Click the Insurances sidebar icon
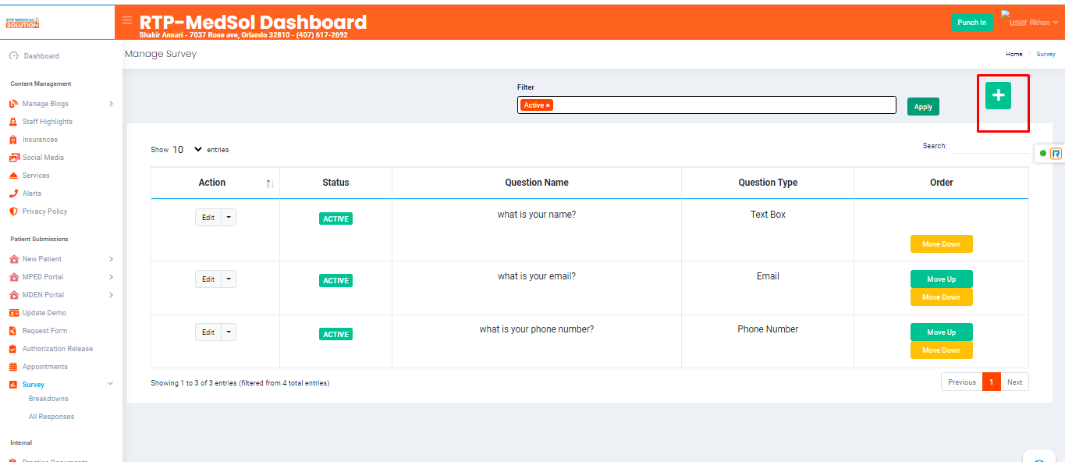1065x462 pixels. (x=13, y=140)
